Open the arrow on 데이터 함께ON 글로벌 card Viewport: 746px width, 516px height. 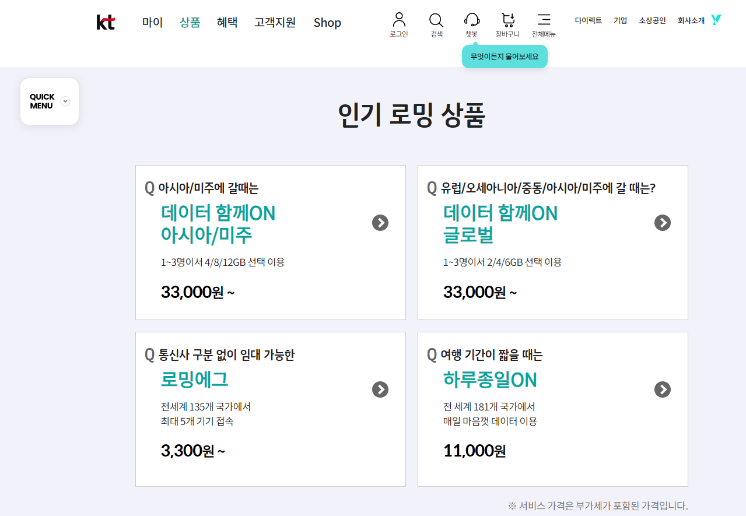662,223
